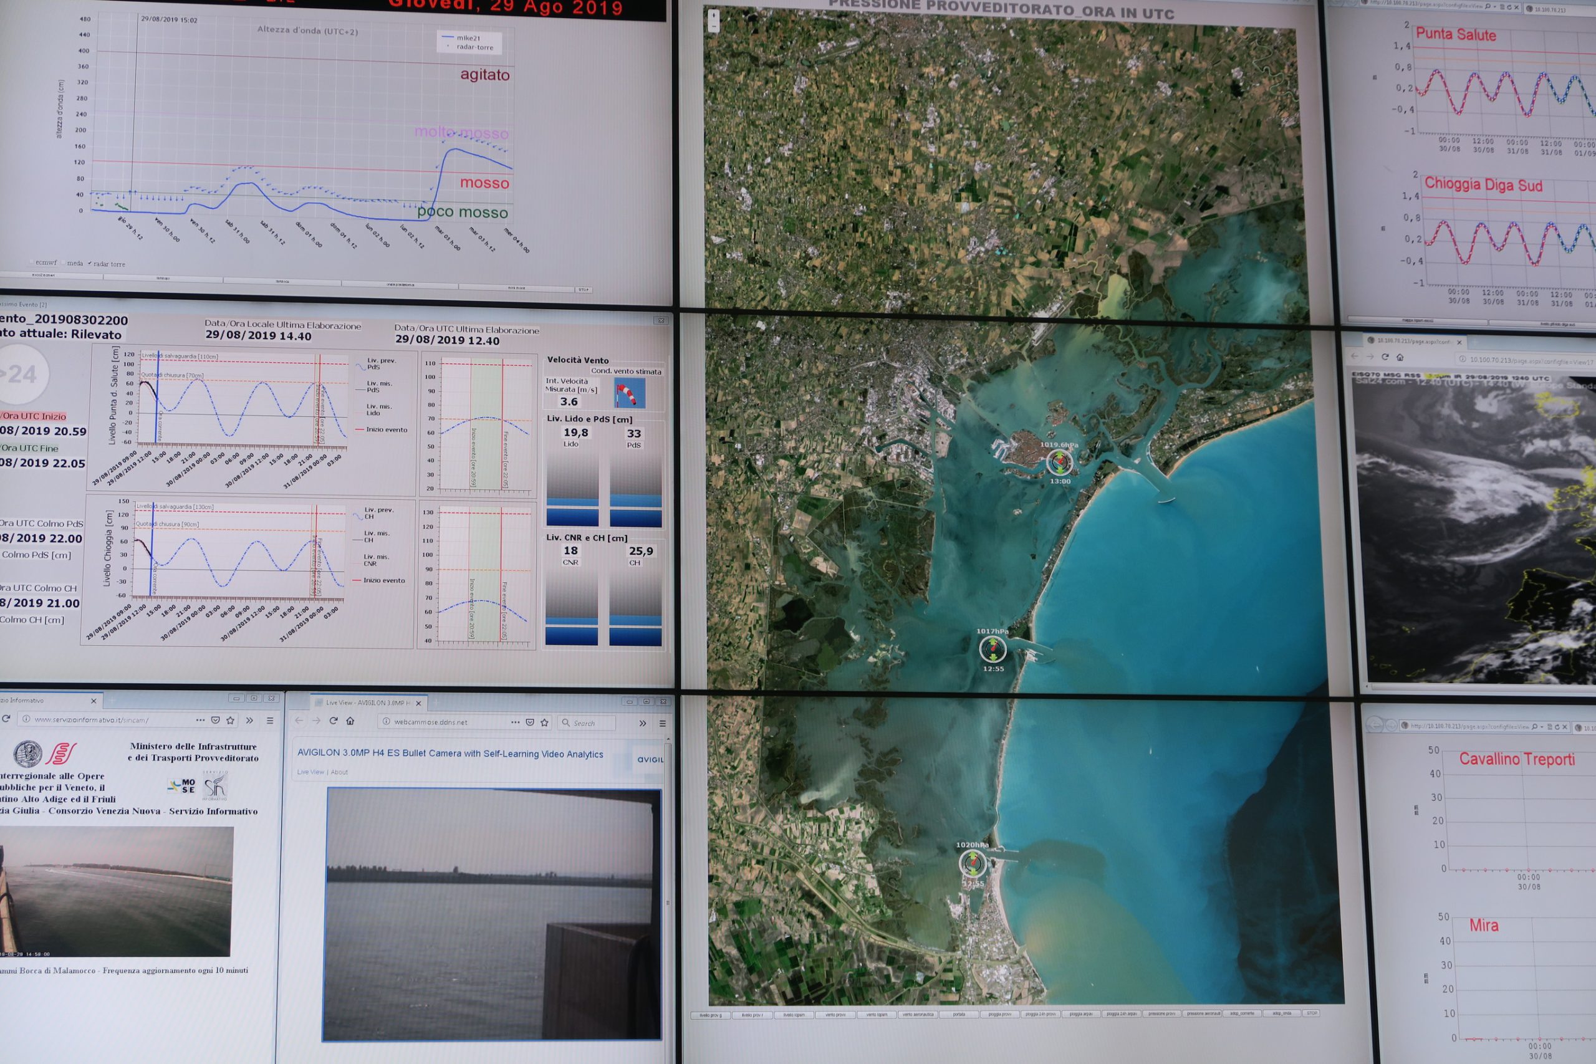Open page actions menu in servizioinformativo browser
Image resolution: width=1596 pixels, height=1064 pixels.
pos(199,720)
